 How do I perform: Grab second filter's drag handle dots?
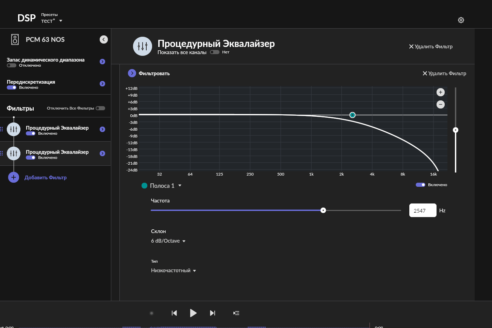click(x=1, y=153)
